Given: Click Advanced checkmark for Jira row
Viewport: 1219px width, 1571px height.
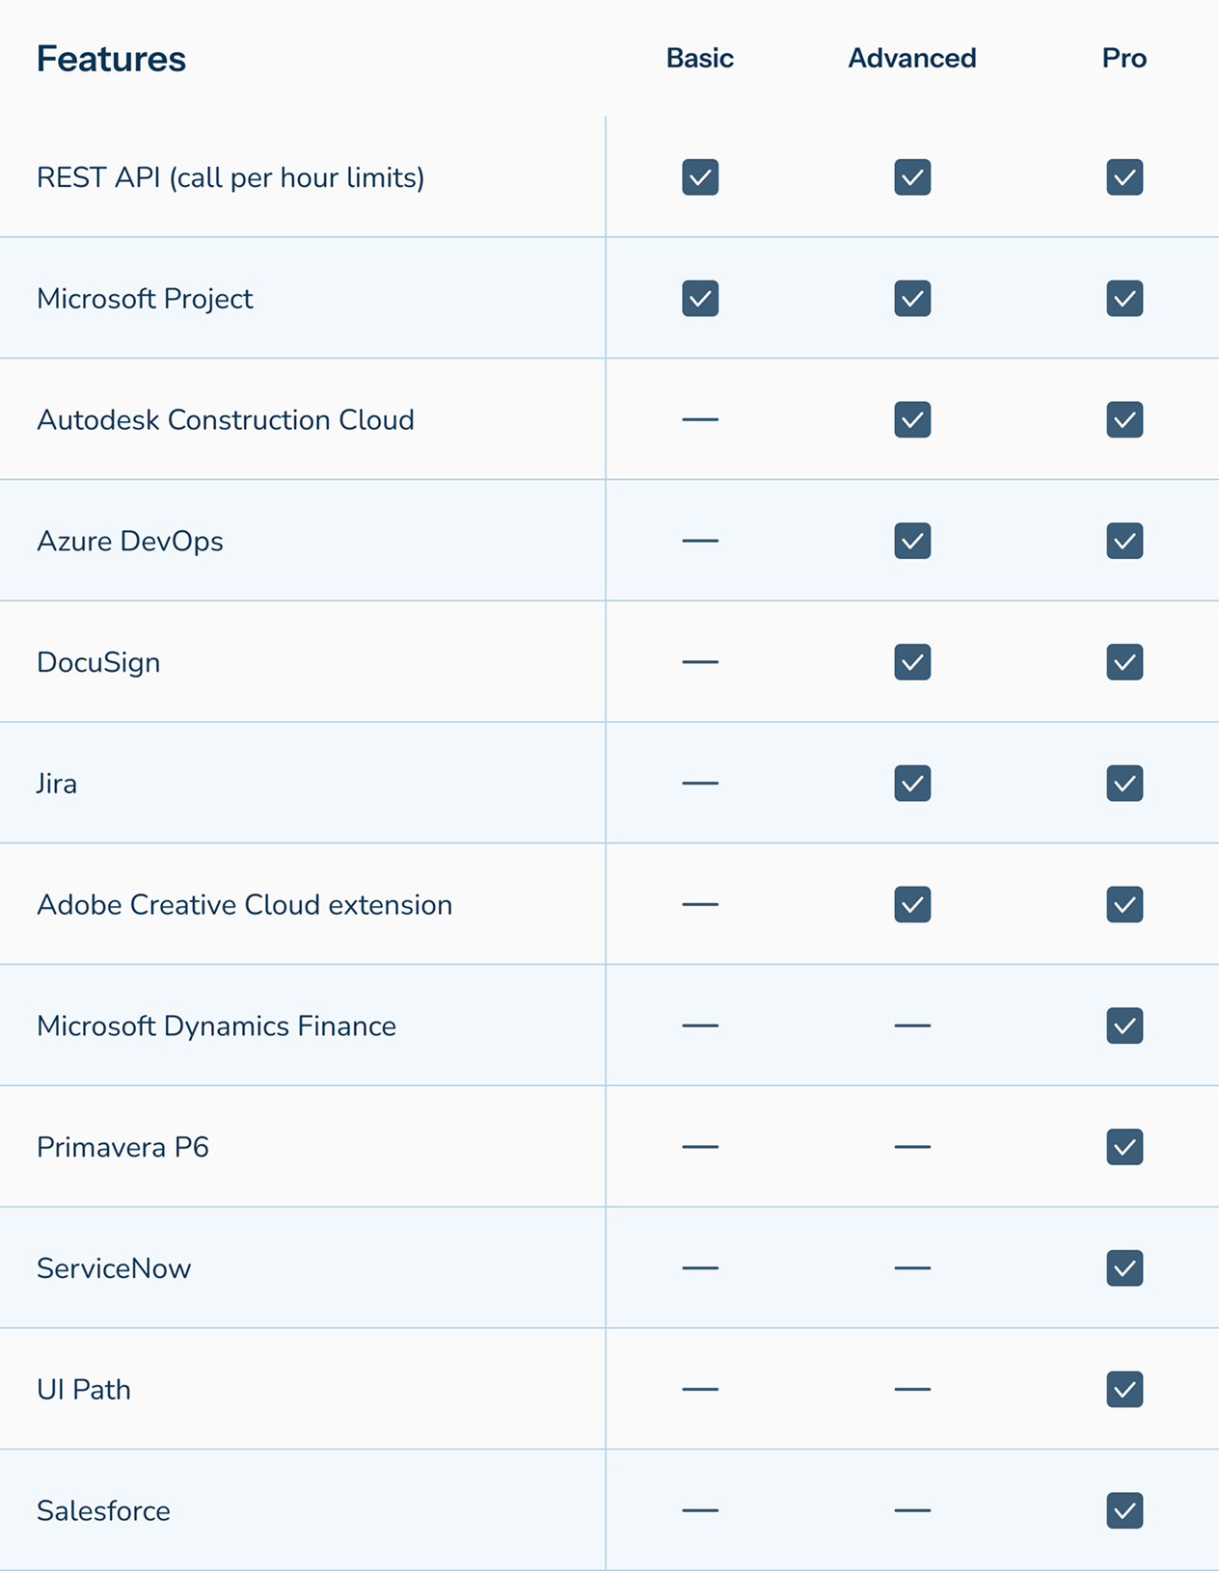Looking at the screenshot, I should pyautogui.click(x=912, y=784).
